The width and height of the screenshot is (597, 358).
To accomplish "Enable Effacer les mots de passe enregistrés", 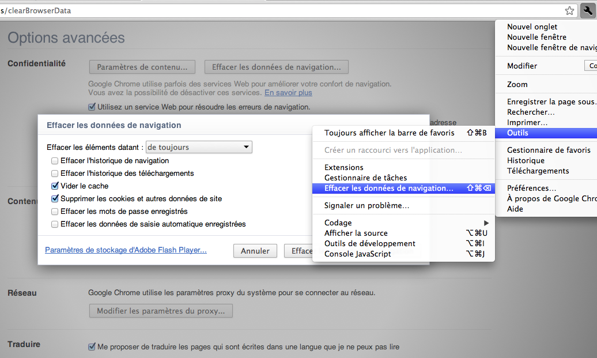I will (55, 212).
